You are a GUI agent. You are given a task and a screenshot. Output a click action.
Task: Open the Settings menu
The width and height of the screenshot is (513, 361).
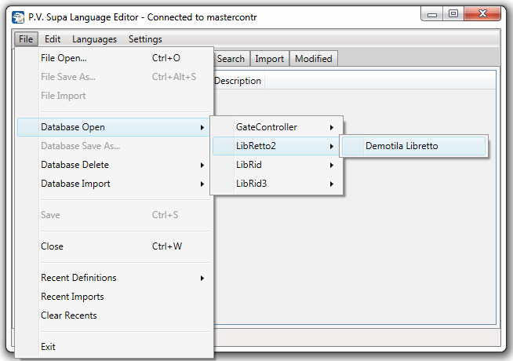pos(145,39)
